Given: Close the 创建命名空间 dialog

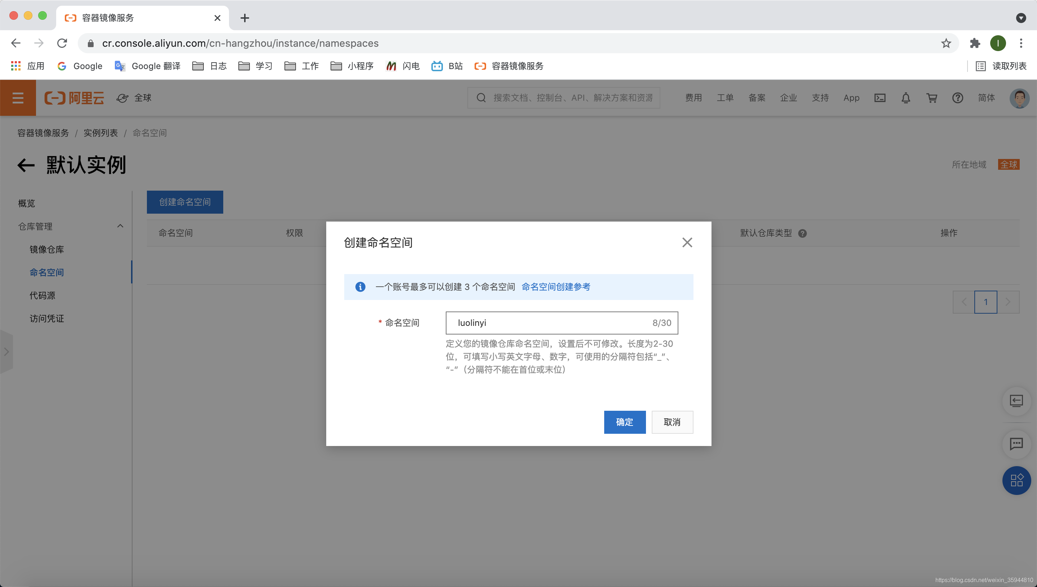Looking at the screenshot, I should (687, 242).
